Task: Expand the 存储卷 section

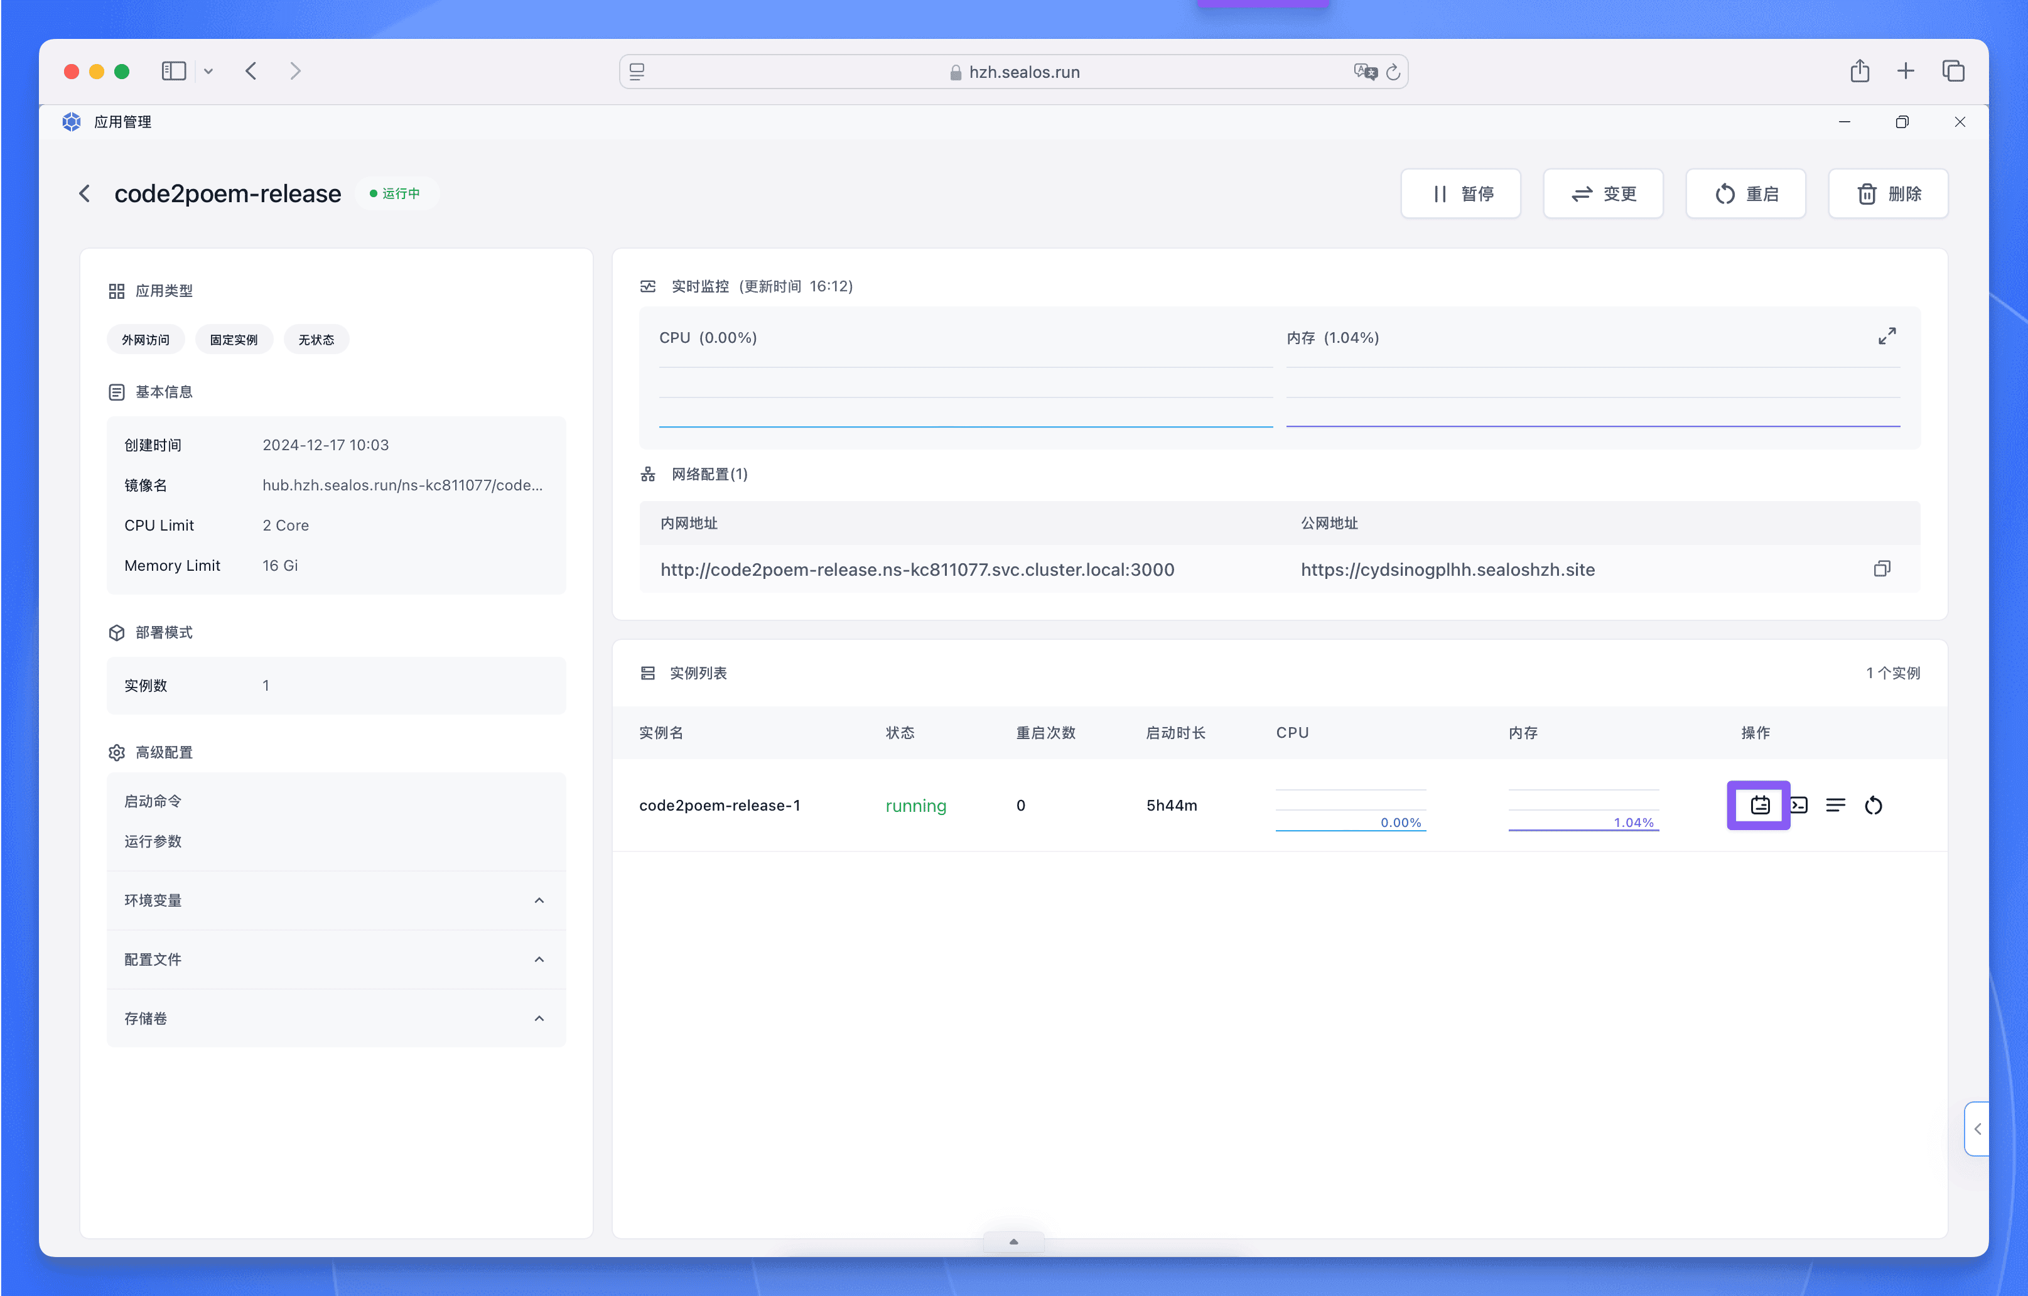Action: pyautogui.click(x=336, y=1018)
